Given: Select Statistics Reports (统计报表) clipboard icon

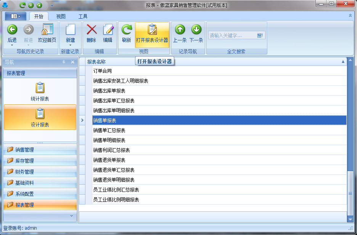Looking at the screenshot, I should point(40,88).
